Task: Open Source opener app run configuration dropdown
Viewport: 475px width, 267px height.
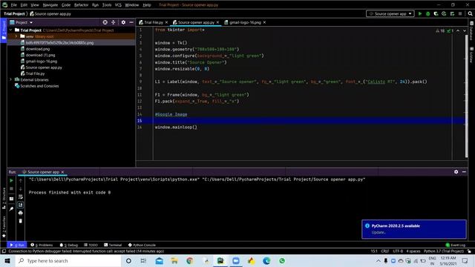Action: pos(390,13)
